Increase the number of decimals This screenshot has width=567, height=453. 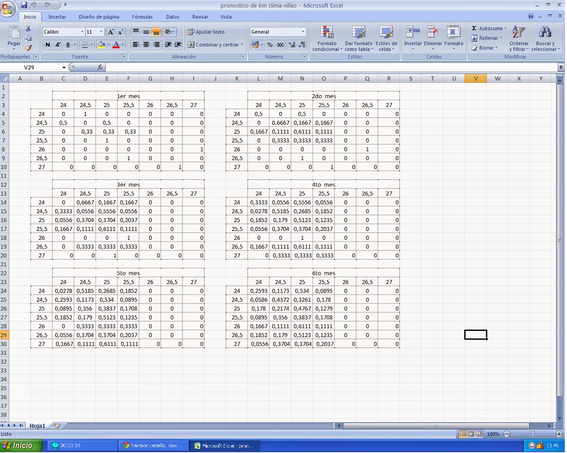(x=291, y=45)
